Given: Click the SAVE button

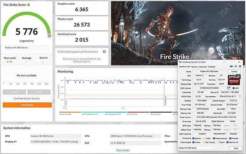Looking at the screenshot, I should 39,92.
